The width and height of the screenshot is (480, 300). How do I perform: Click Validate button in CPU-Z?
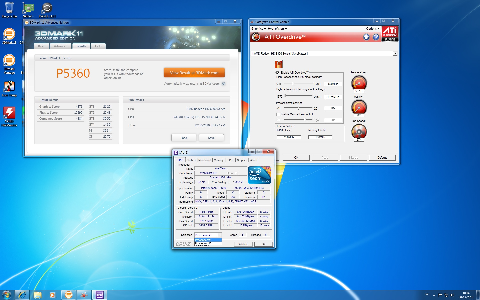(x=243, y=244)
